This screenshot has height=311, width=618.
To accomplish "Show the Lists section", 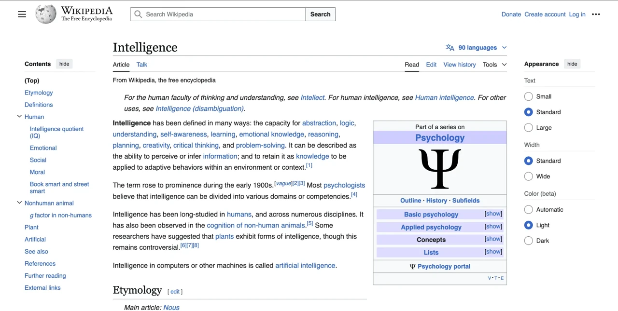I will coord(493,251).
